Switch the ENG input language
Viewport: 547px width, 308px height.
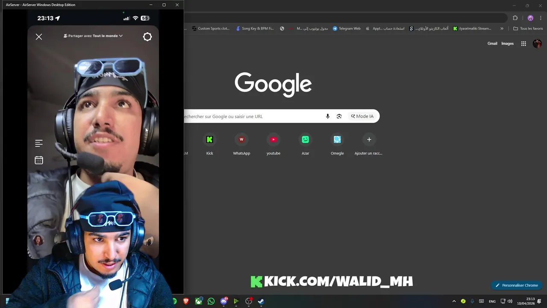click(x=492, y=302)
